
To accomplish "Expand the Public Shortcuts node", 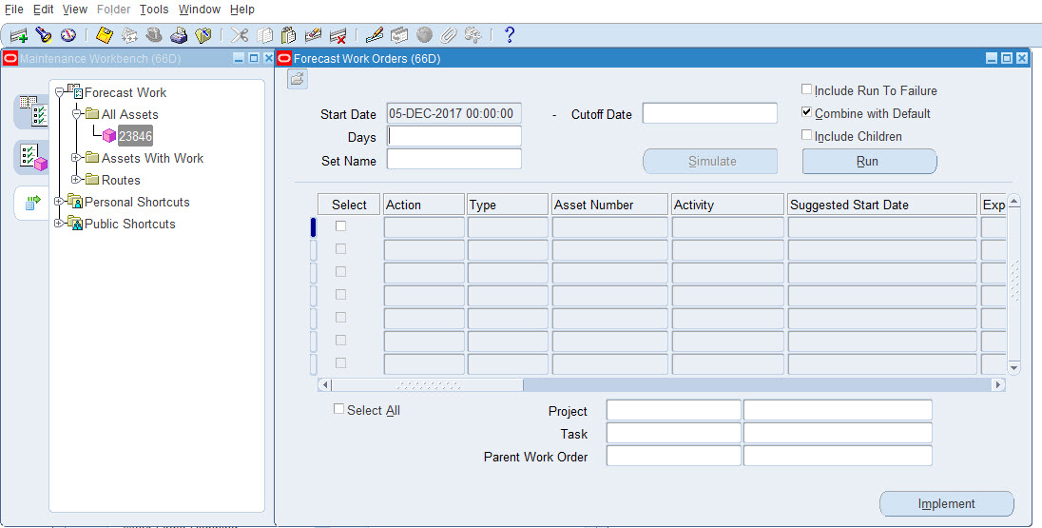I will (x=59, y=224).
